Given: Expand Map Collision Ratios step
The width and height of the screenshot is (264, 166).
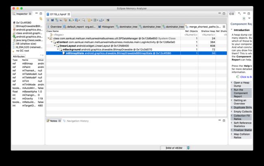Looking at the screenshot, I should pyautogui.click(x=232, y=134).
